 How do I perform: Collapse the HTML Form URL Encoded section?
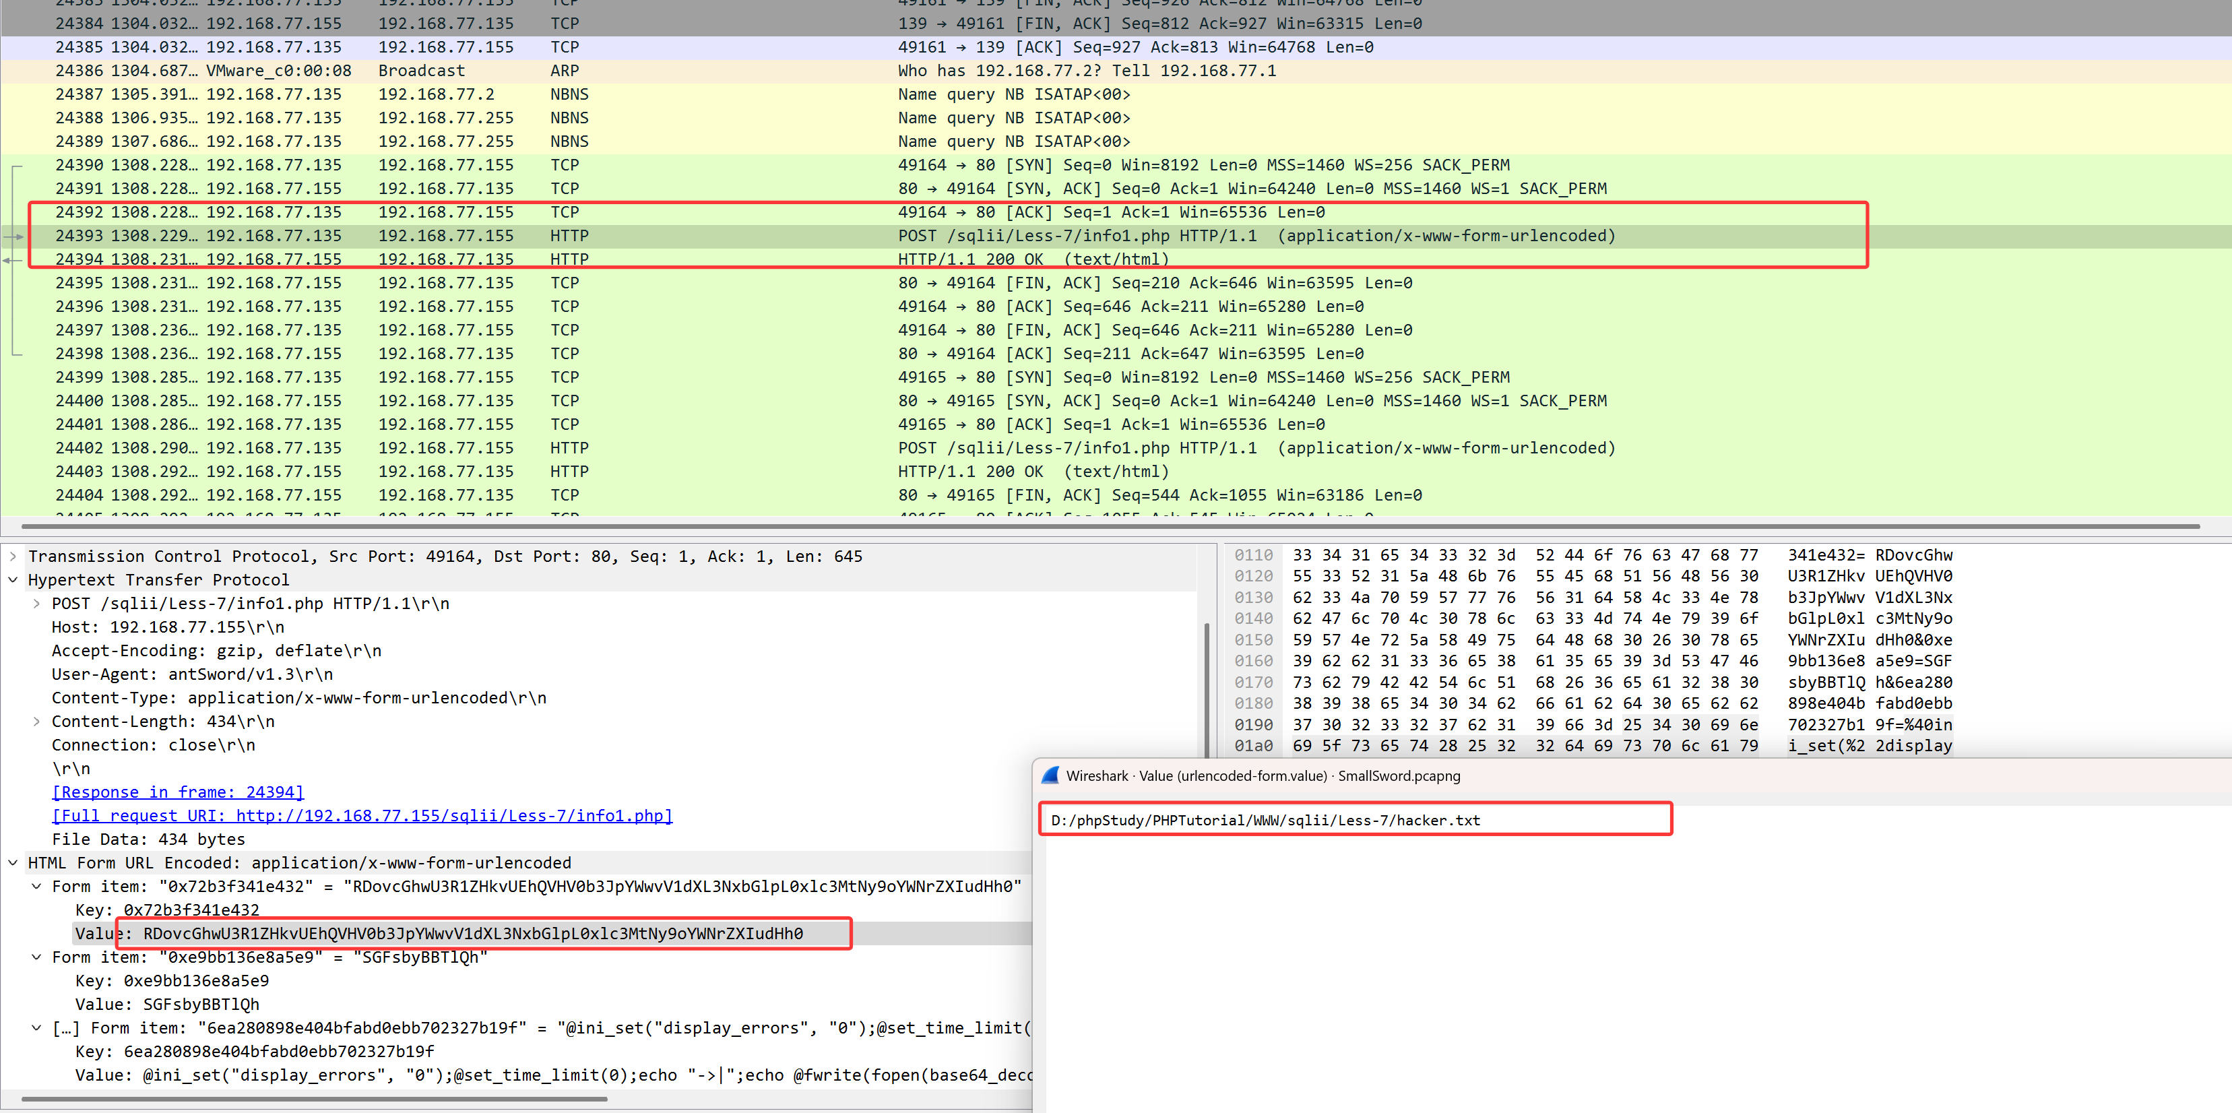click(13, 862)
